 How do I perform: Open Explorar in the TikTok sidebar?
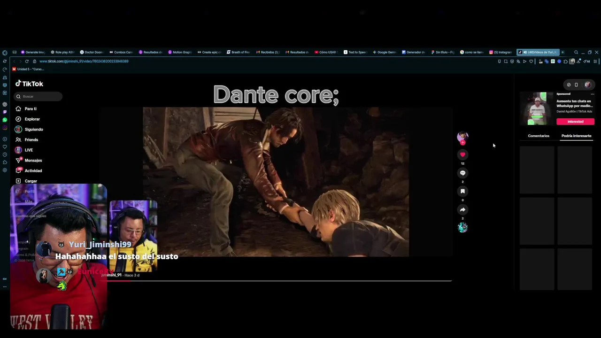coord(28,119)
